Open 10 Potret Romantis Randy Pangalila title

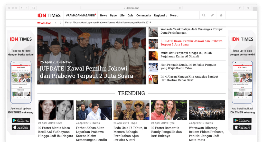166,132
